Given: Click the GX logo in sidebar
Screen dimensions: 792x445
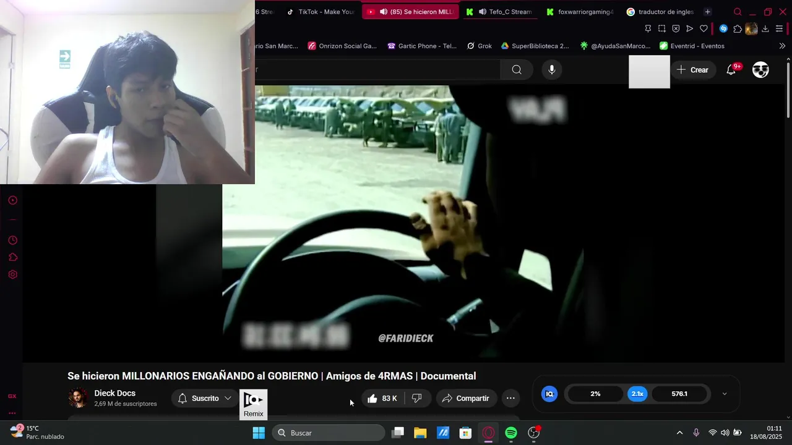Looking at the screenshot, I should pos(12,396).
